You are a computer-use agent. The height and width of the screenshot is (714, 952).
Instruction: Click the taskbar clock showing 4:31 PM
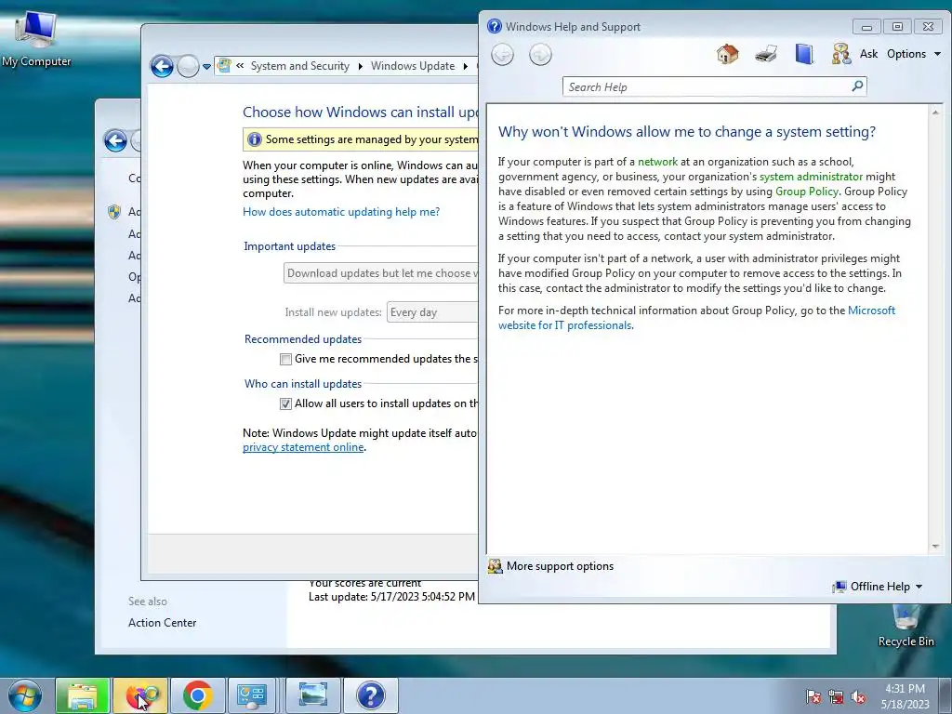[x=905, y=696]
